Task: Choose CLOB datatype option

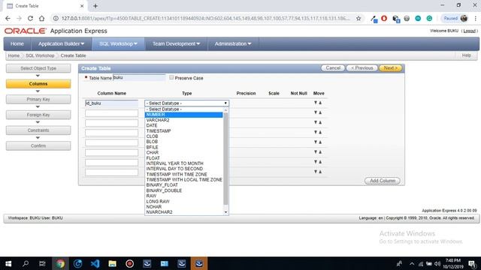Action: [183, 136]
